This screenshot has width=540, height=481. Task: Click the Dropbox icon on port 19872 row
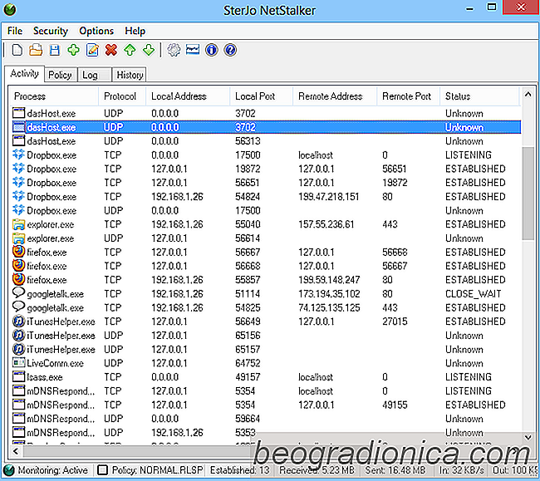click(x=18, y=169)
